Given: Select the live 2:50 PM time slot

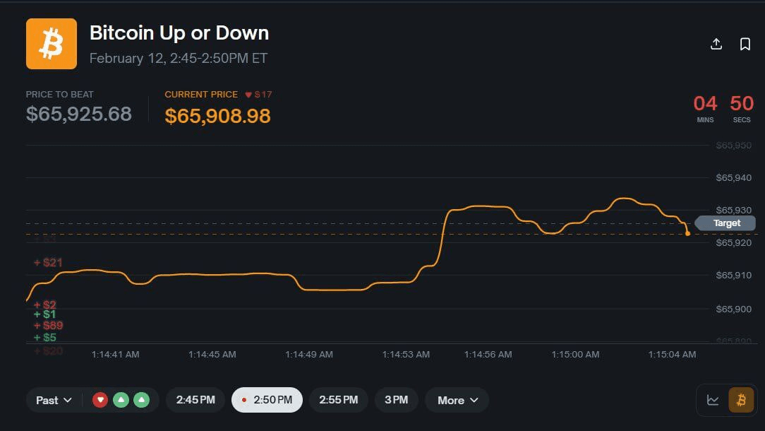Looking at the screenshot, I should coord(267,400).
